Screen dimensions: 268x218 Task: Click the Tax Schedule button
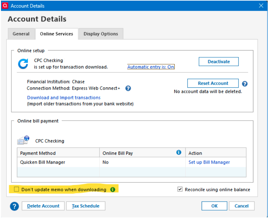86,206
